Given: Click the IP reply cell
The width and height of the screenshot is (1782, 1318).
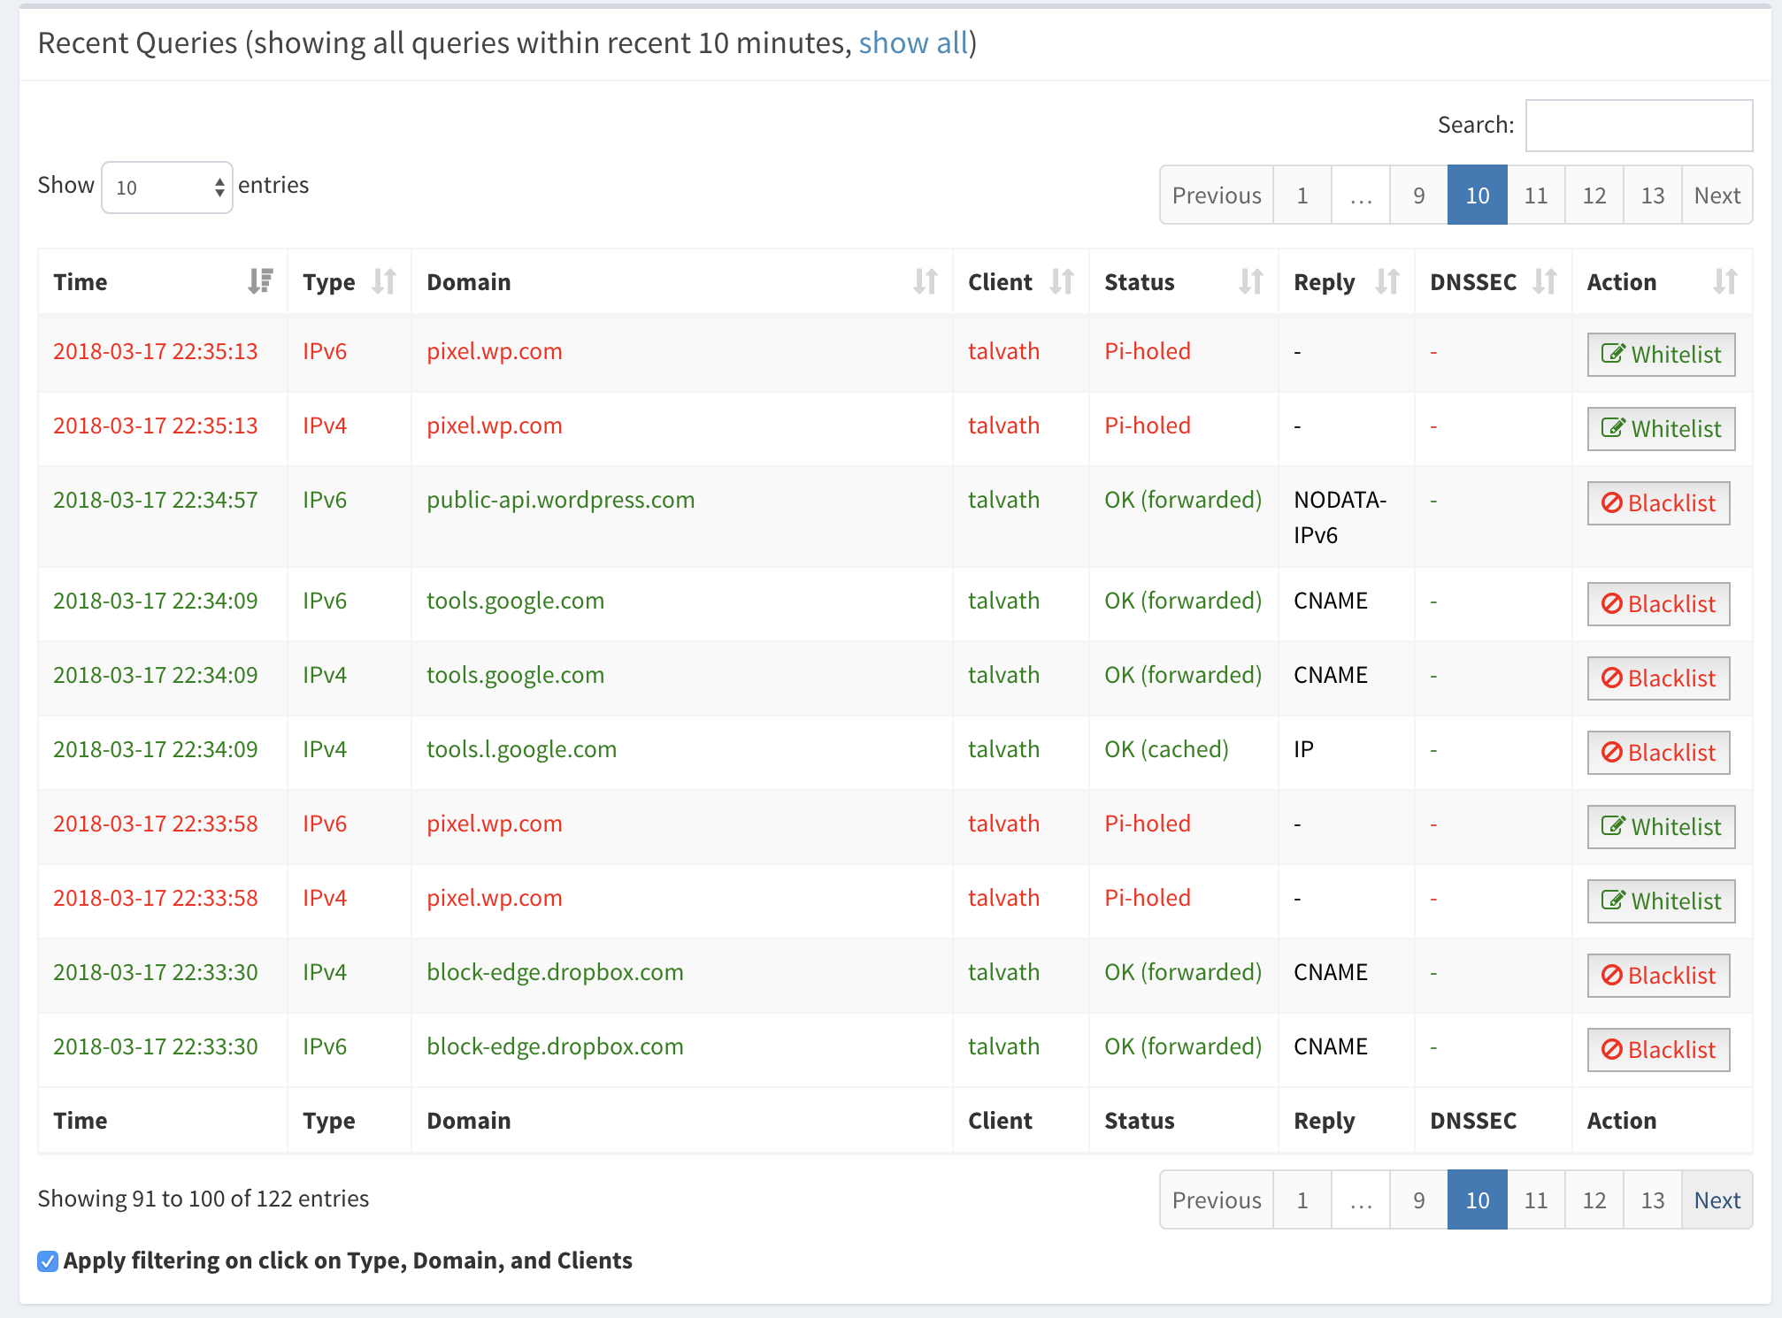Looking at the screenshot, I should tap(1303, 749).
